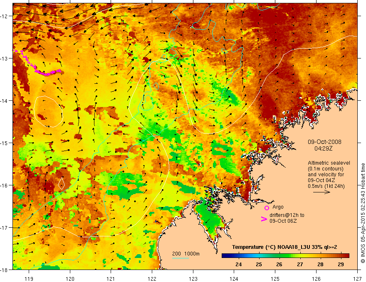Click the '09-Oct 06Z' drifter legend text
The width and height of the screenshot is (366, 282).
(x=283, y=221)
